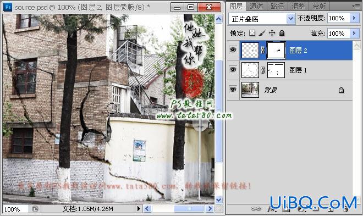Image resolution: width=363 pixels, height=216 pixels.
Task: Minimize the source.psd document window
Action: click(177, 7)
